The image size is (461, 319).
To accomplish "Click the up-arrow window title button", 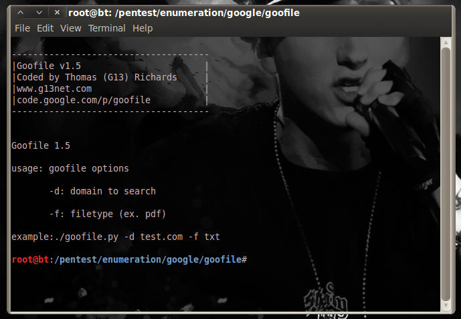I will click(20, 13).
